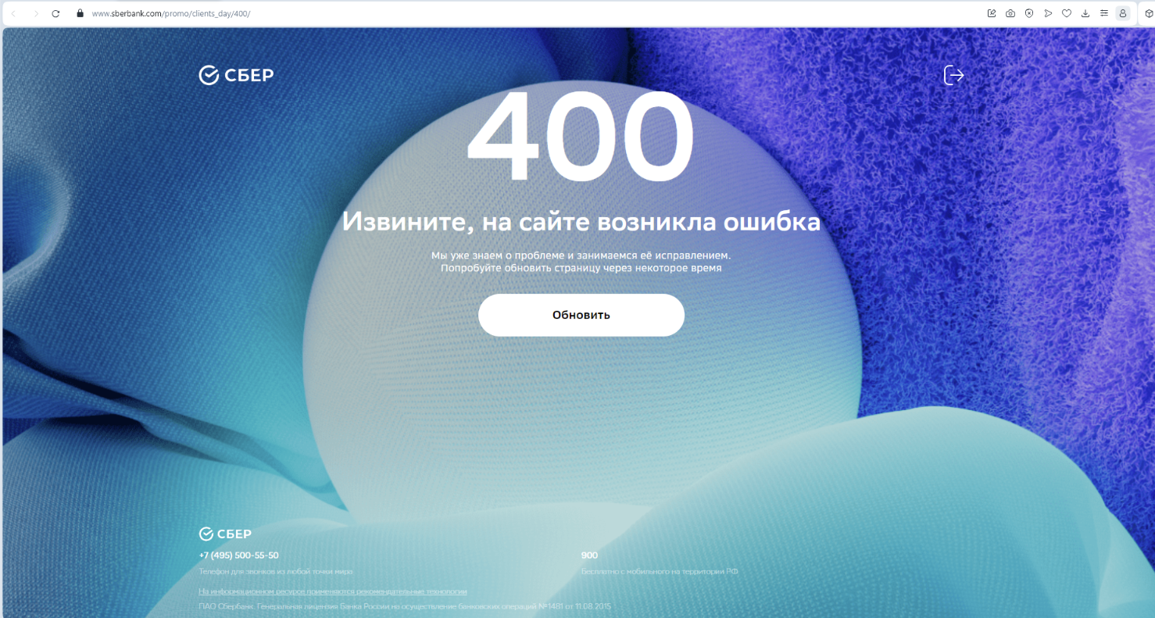
Task: Open the рекомендательные технологии footer link
Action: click(333, 591)
